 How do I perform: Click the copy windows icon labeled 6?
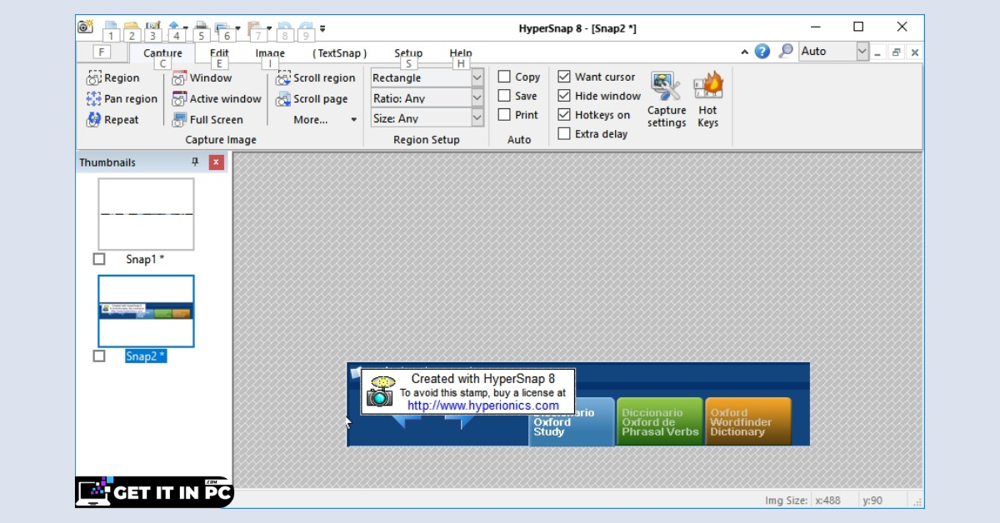tap(222, 27)
